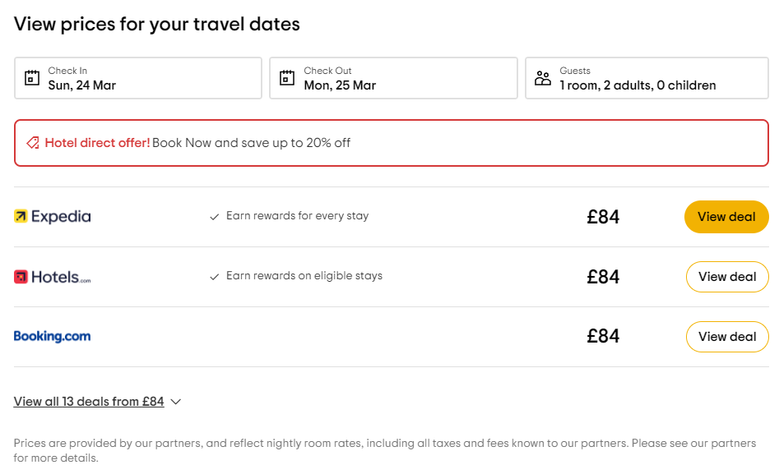
Task: Click the Check In calendar icon
Action: [x=31, y=77]
